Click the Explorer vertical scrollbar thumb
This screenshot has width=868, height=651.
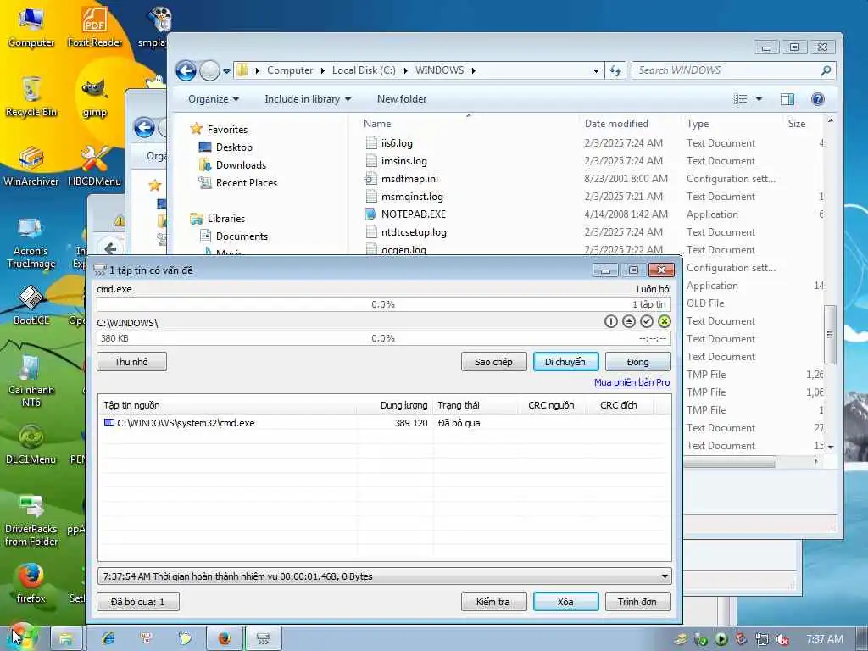(829, 335)
